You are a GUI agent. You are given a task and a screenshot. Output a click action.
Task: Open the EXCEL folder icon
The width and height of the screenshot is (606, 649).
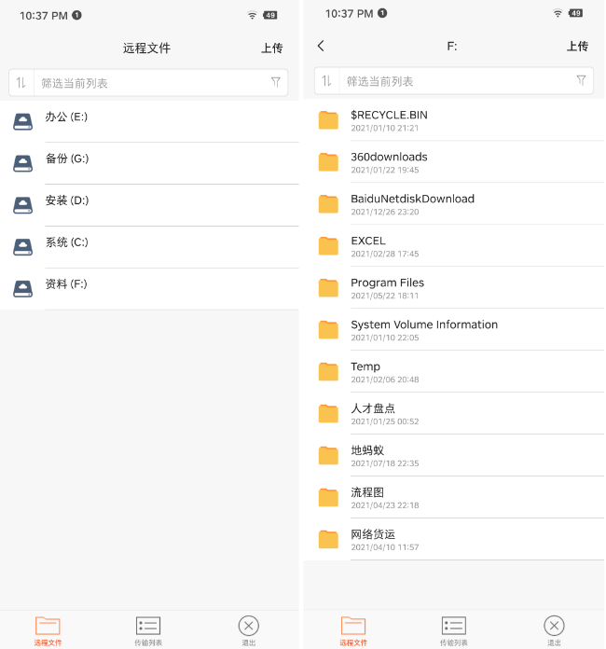click(x=328, y=246)
